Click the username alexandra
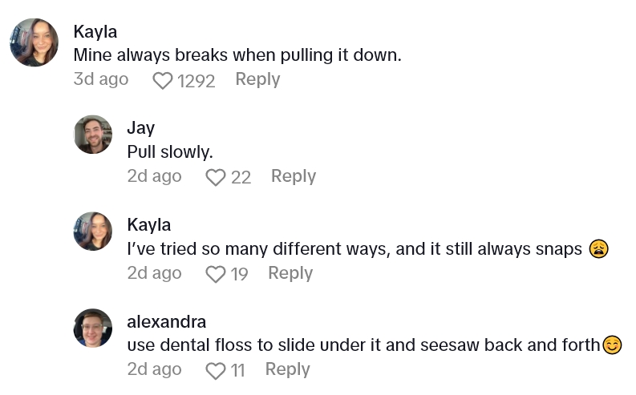This screenshot has width=636, height=395. (167, 321)
